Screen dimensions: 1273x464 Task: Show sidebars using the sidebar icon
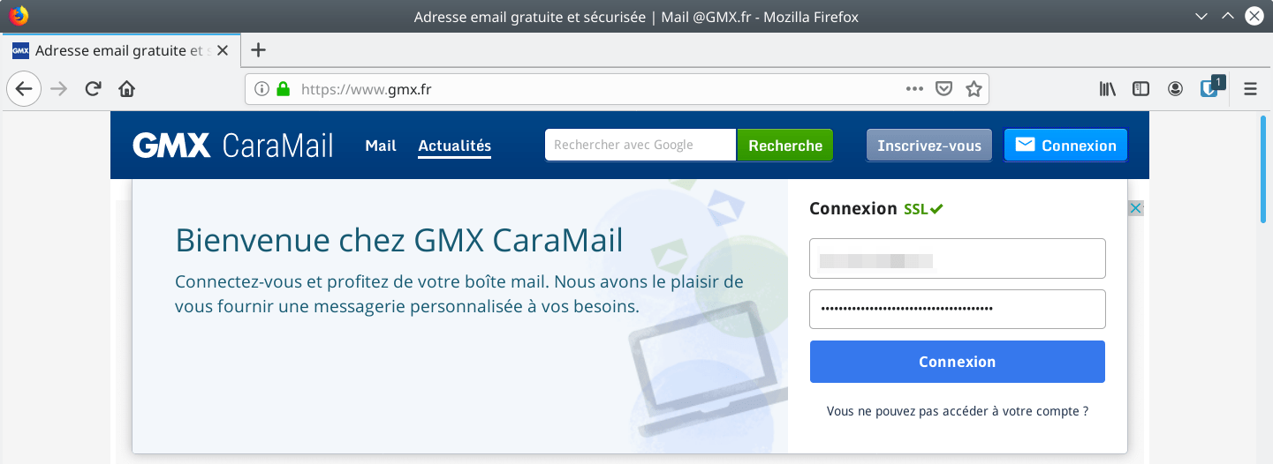pyautogui.click(x=1141, y=88)
